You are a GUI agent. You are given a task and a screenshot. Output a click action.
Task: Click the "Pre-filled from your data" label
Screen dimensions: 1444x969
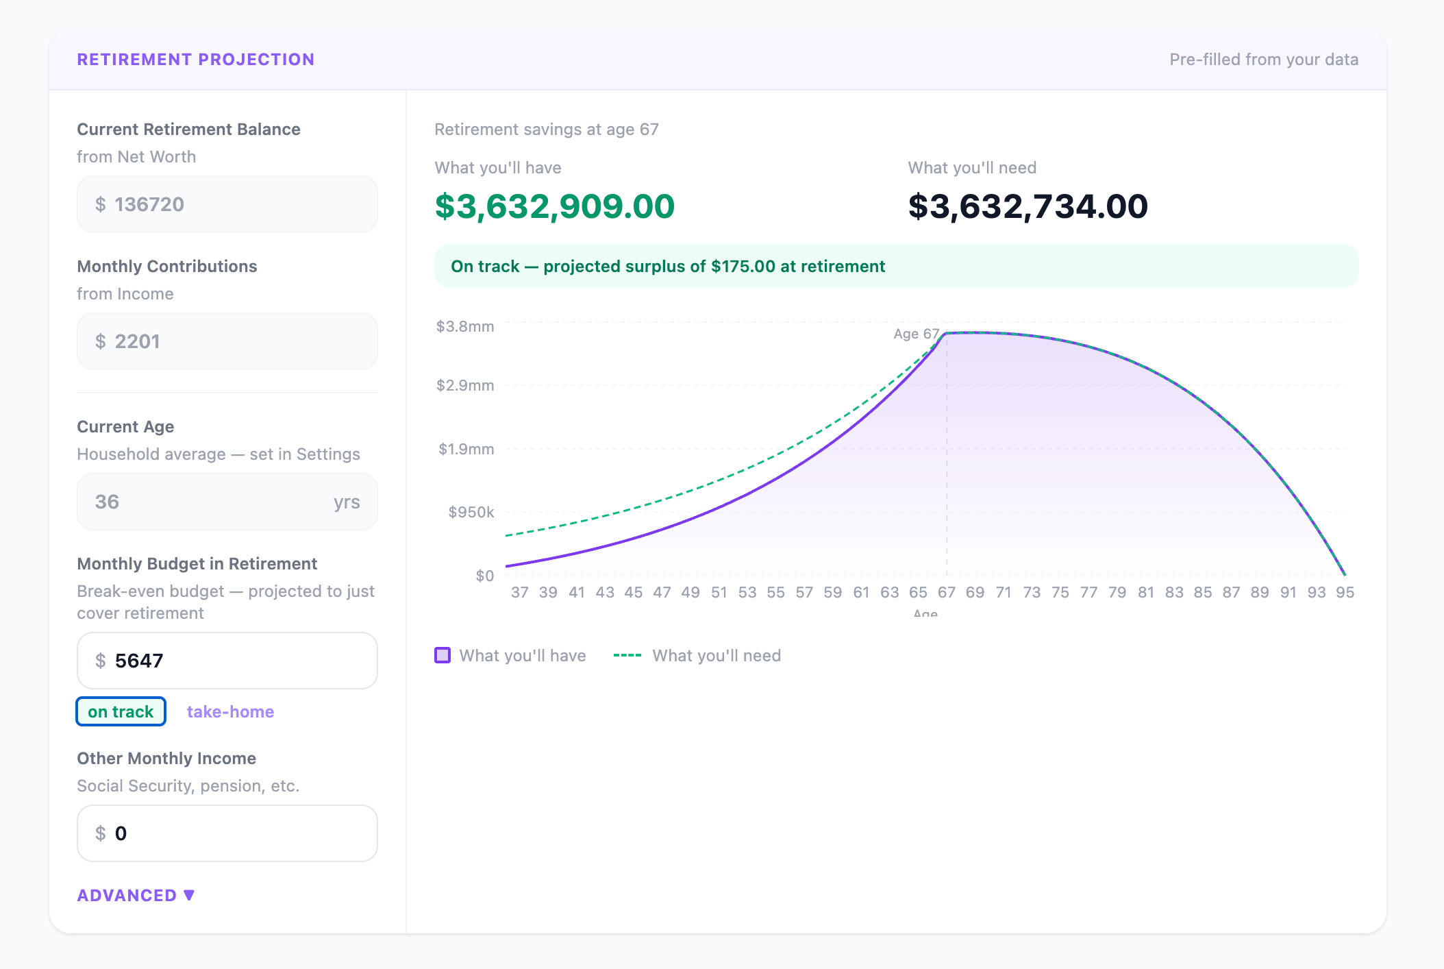tap(1264, 60)
